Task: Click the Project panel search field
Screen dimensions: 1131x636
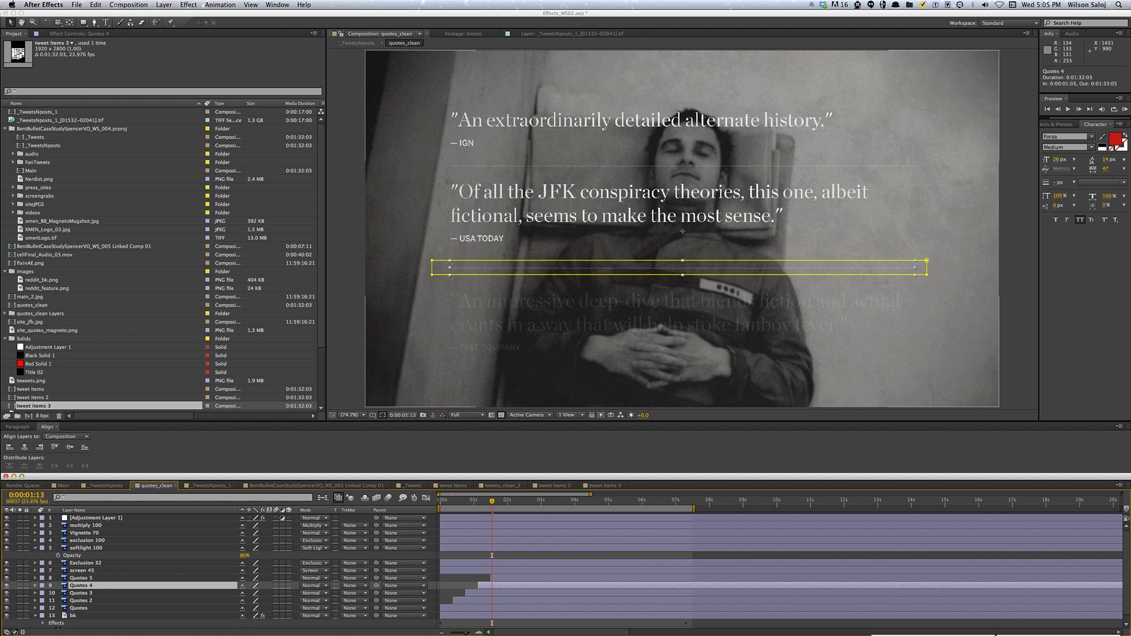Action: (x=163, y=91)
